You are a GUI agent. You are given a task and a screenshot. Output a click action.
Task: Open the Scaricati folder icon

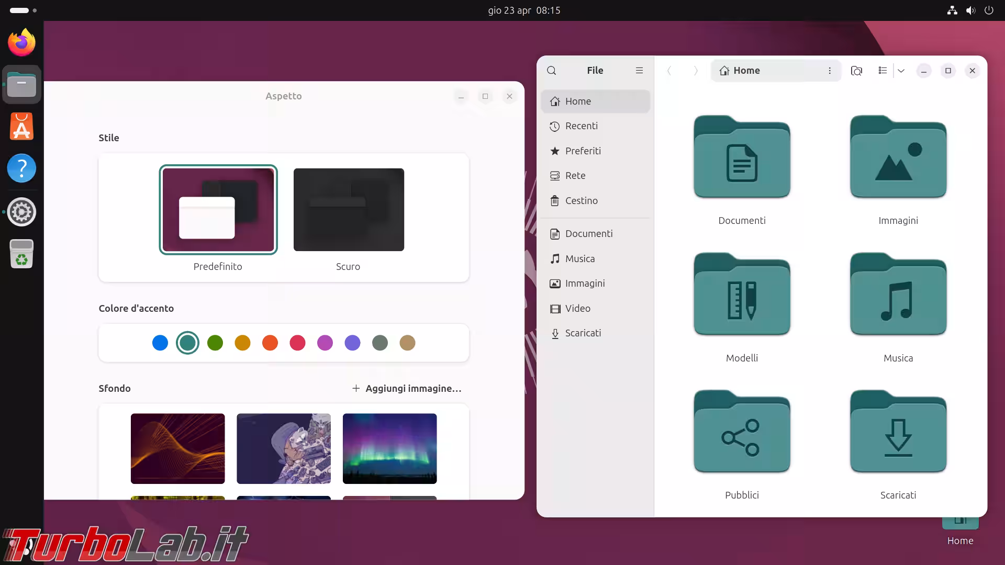click(898, 432)
